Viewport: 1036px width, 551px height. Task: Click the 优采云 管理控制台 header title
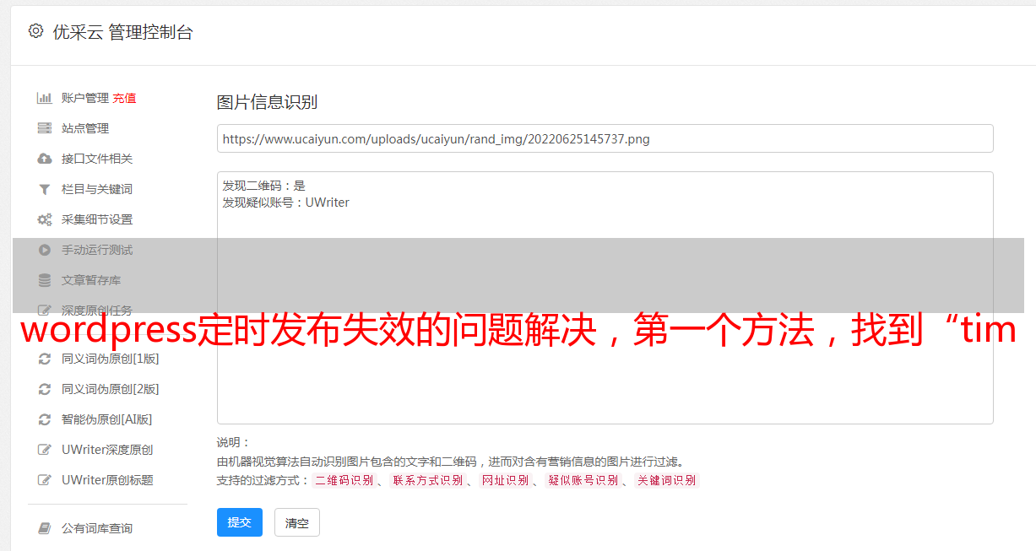122,32
